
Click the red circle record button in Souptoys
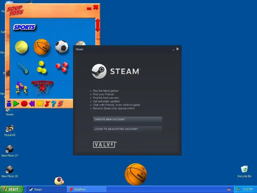coord(24,104)
